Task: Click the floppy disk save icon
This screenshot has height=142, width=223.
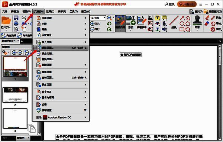Action: (16, 18)
